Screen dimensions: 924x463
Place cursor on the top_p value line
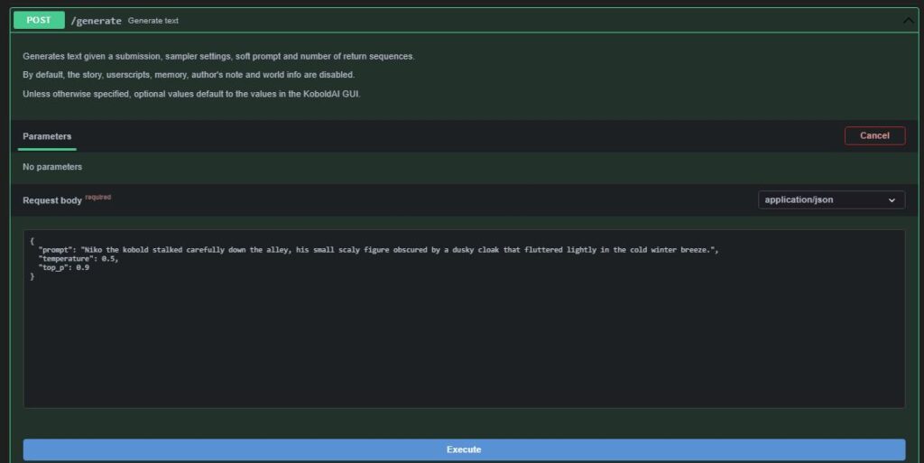coord(64,267)
